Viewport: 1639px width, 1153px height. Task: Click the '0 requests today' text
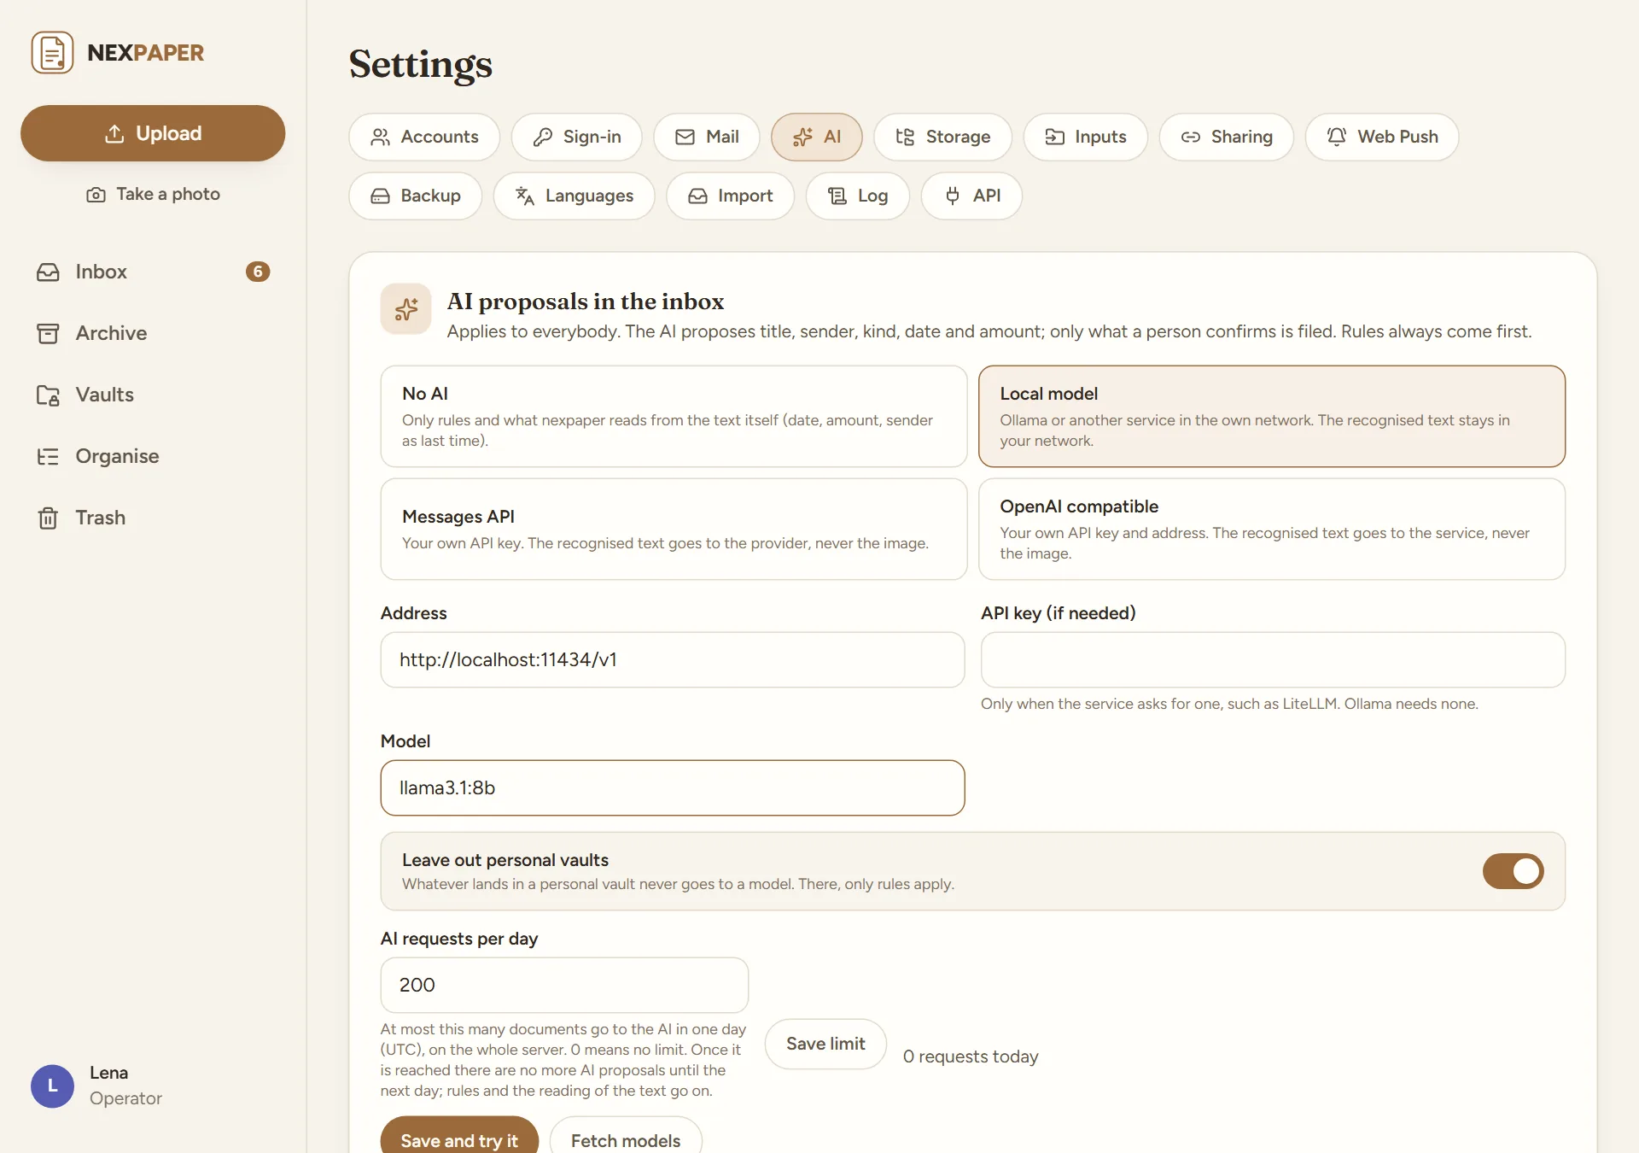(x=971, y=1056)
